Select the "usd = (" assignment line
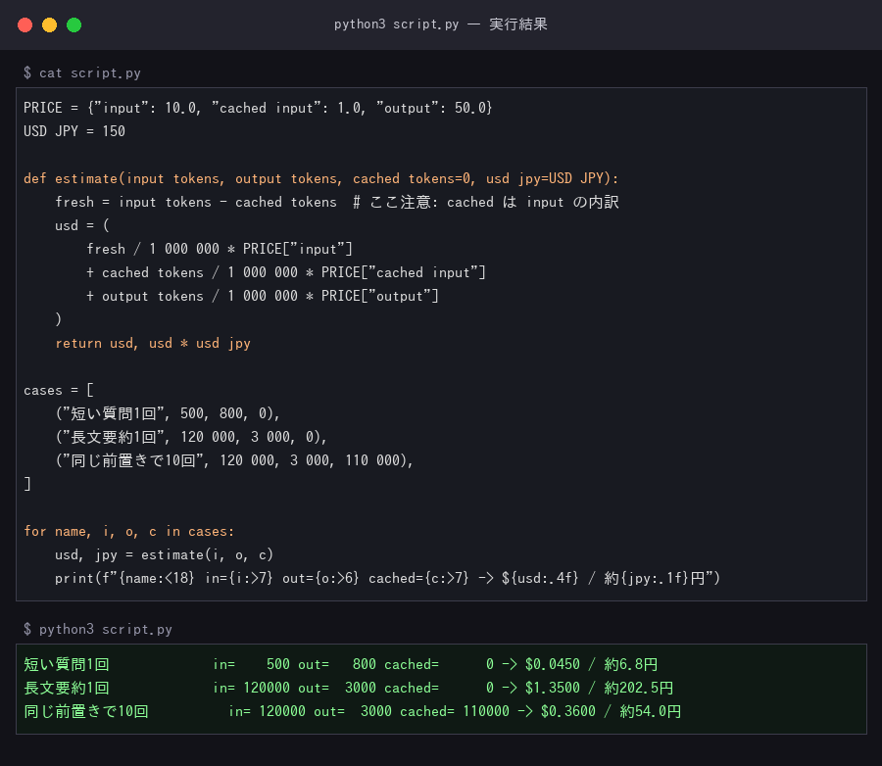This screenshot has height=766, width=882. tap(82, 225)
